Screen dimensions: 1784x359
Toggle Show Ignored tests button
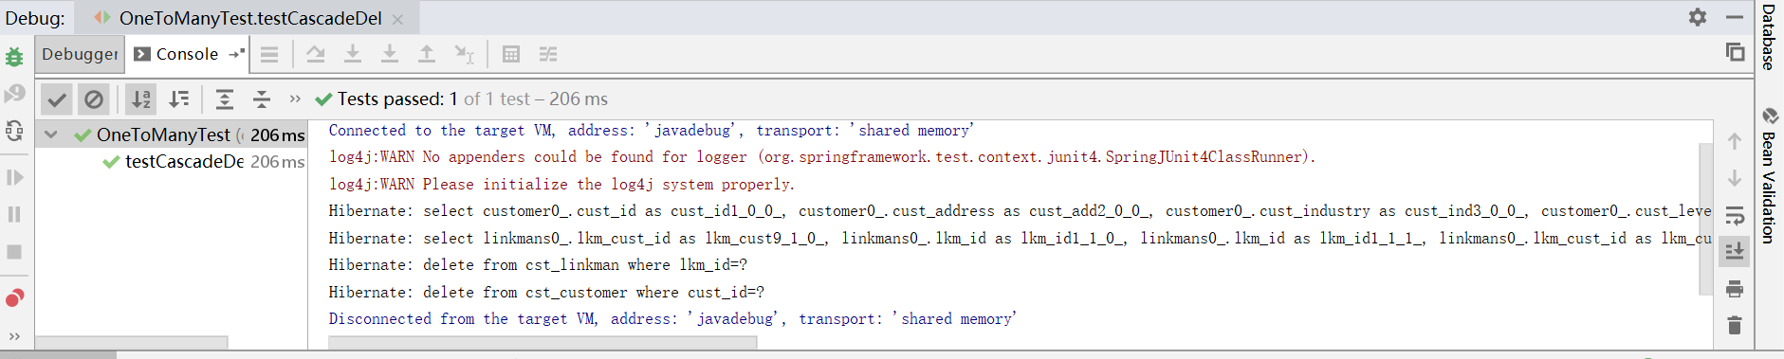(x=93, y=99)
